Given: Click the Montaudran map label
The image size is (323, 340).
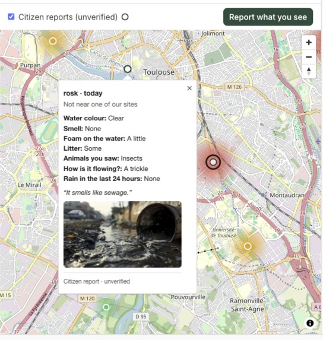Looking at the screenshot, I should coord(287,195).
